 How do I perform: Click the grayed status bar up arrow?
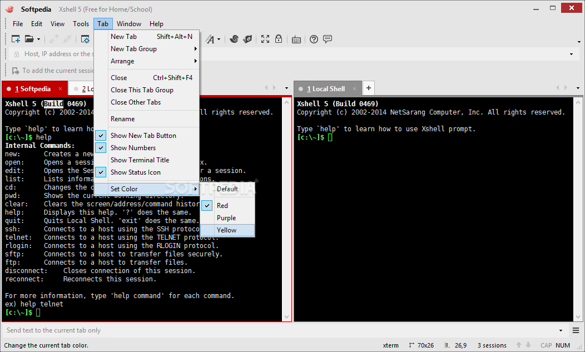[519, 345]
